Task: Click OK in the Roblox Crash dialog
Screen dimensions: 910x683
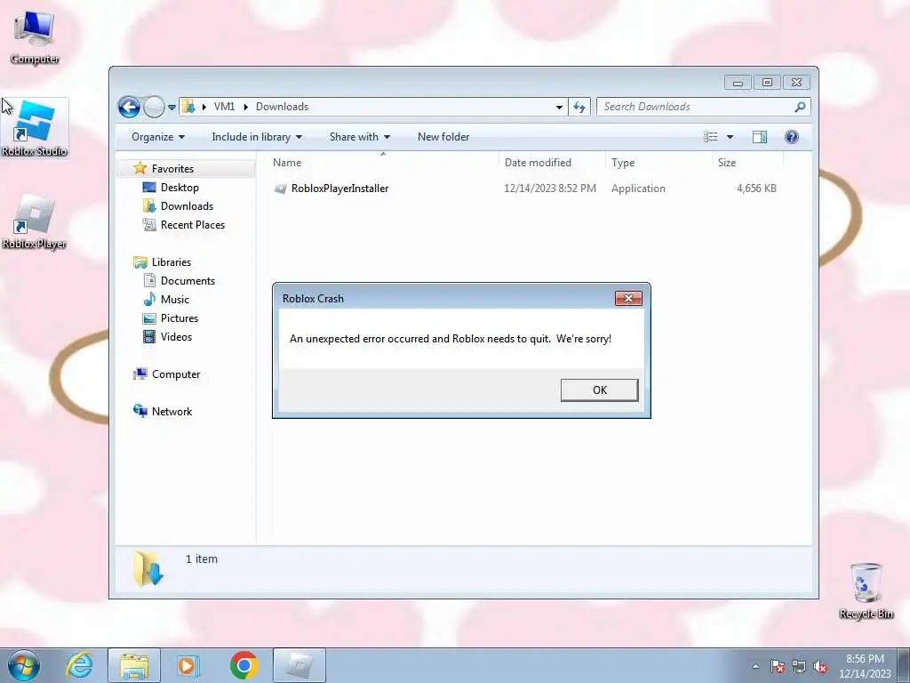Action: (x=599, y=390)
